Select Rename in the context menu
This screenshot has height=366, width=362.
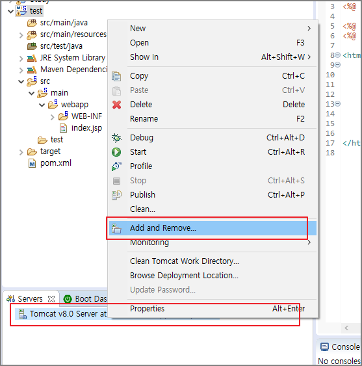213,119
